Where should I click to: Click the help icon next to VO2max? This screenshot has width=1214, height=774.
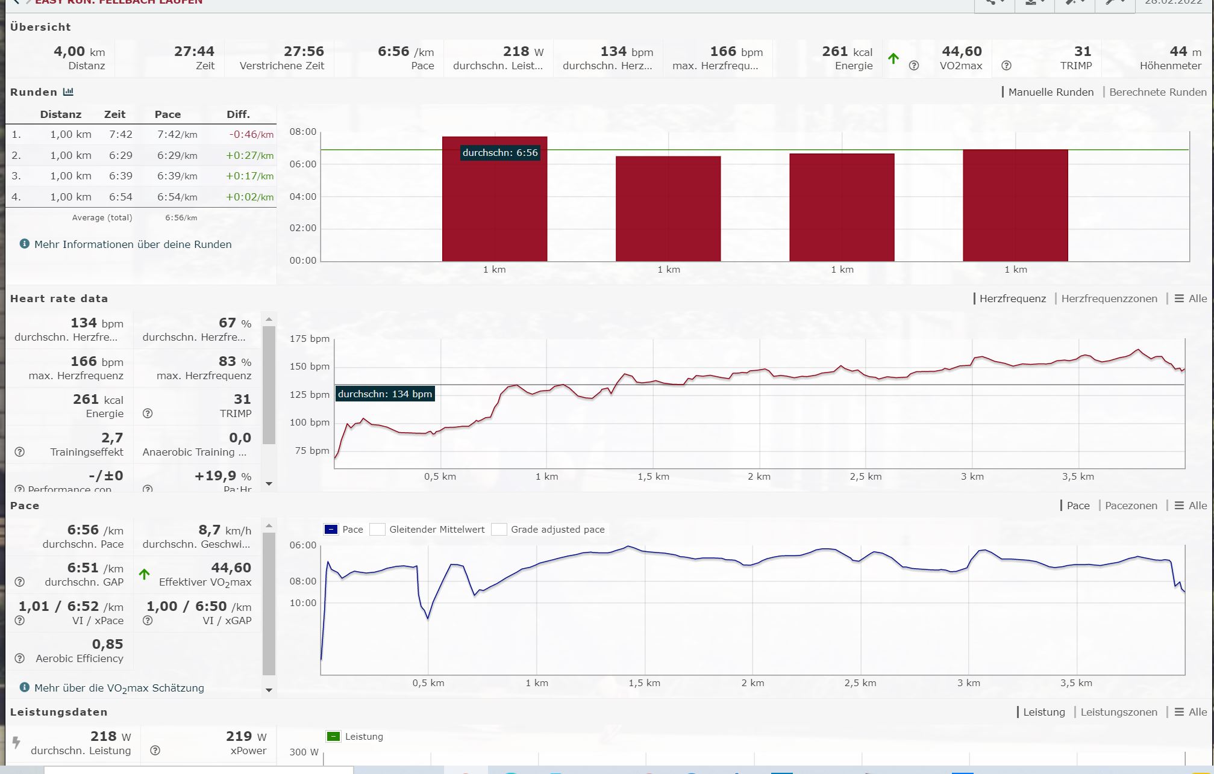point(914,66)
